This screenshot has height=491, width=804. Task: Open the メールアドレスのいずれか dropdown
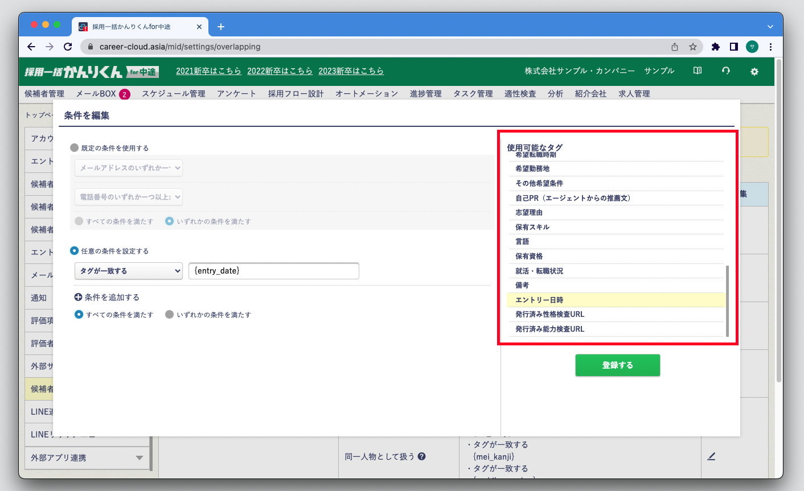(129, 168)
